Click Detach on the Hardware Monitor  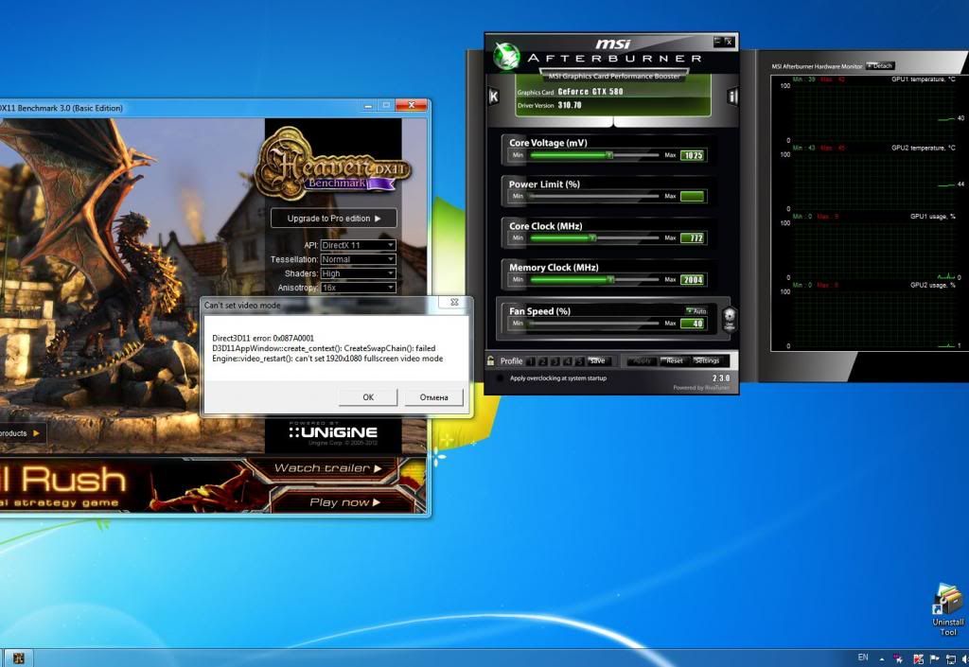pyautogui.click(x=879, y=66)
